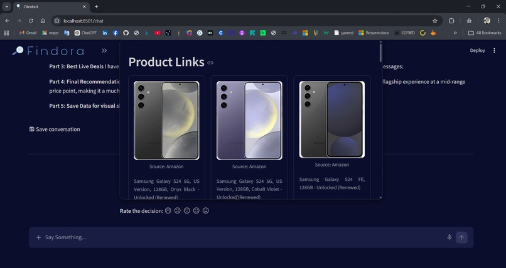Rate the decision with the neutral face
The height and width of the screenshot is (268, 506).
[x=187, y=210]
